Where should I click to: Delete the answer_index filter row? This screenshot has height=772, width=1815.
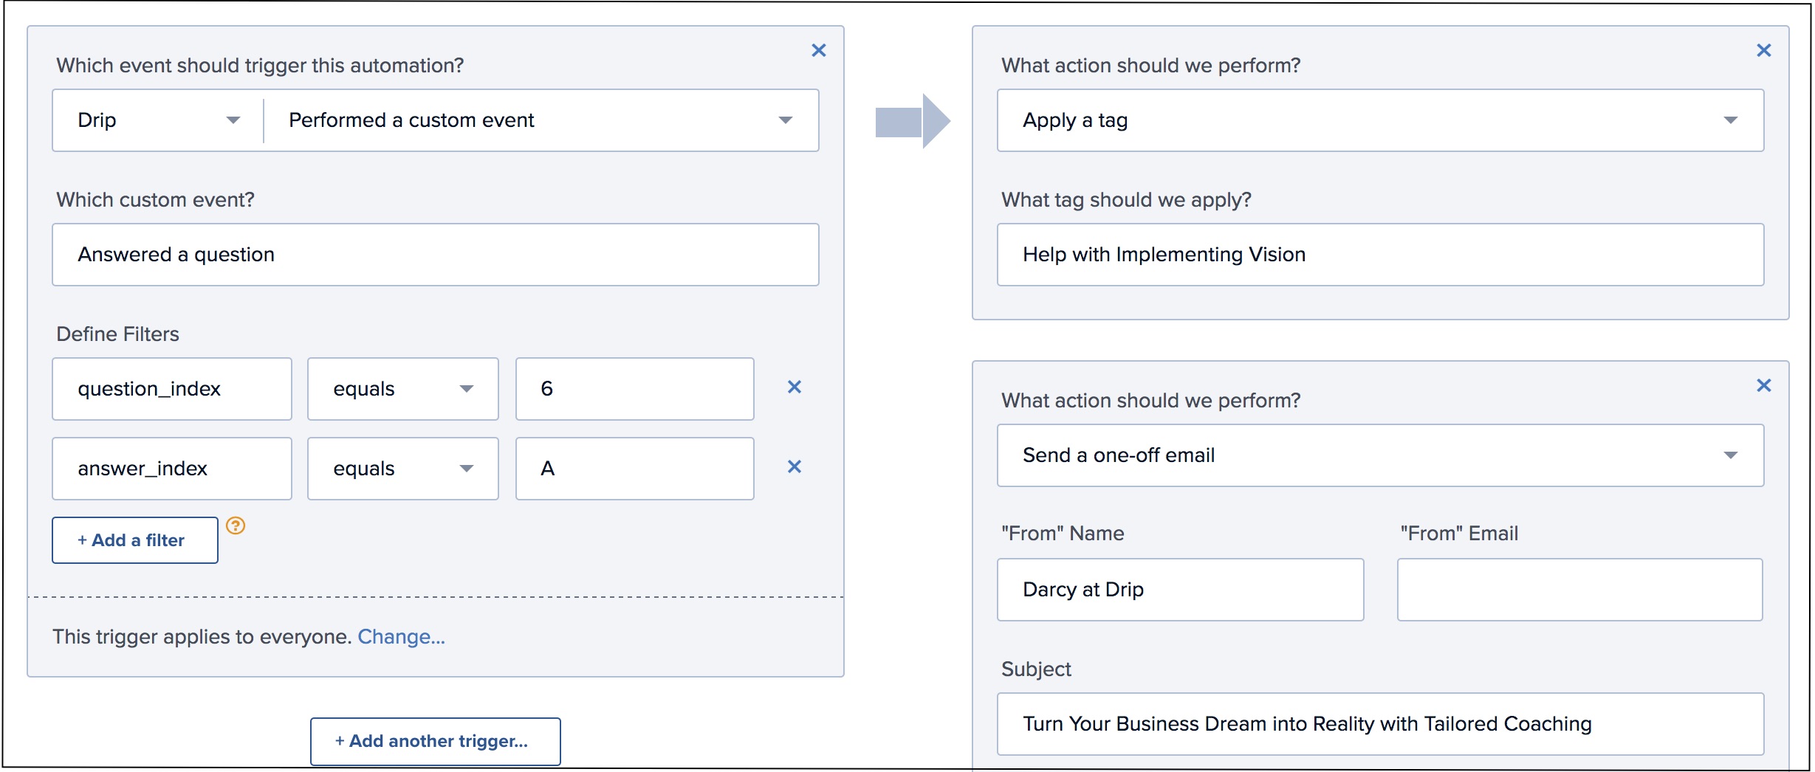(x=794, y=466)
